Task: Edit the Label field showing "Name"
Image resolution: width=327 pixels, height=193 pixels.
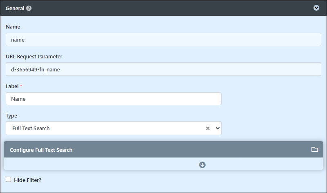Action: [114, 99]
